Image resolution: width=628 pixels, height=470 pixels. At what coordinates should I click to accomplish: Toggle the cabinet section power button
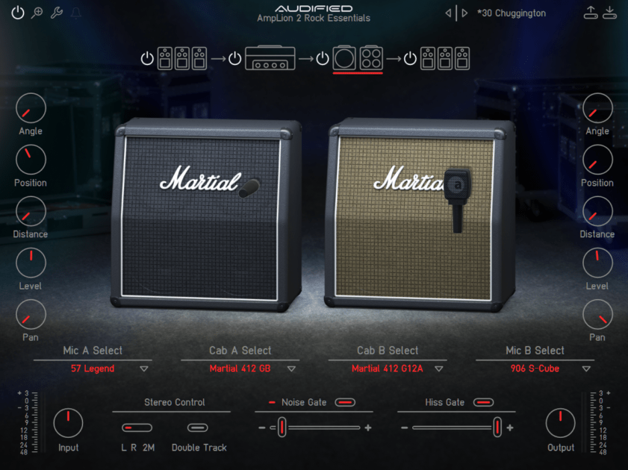(323, 58)
